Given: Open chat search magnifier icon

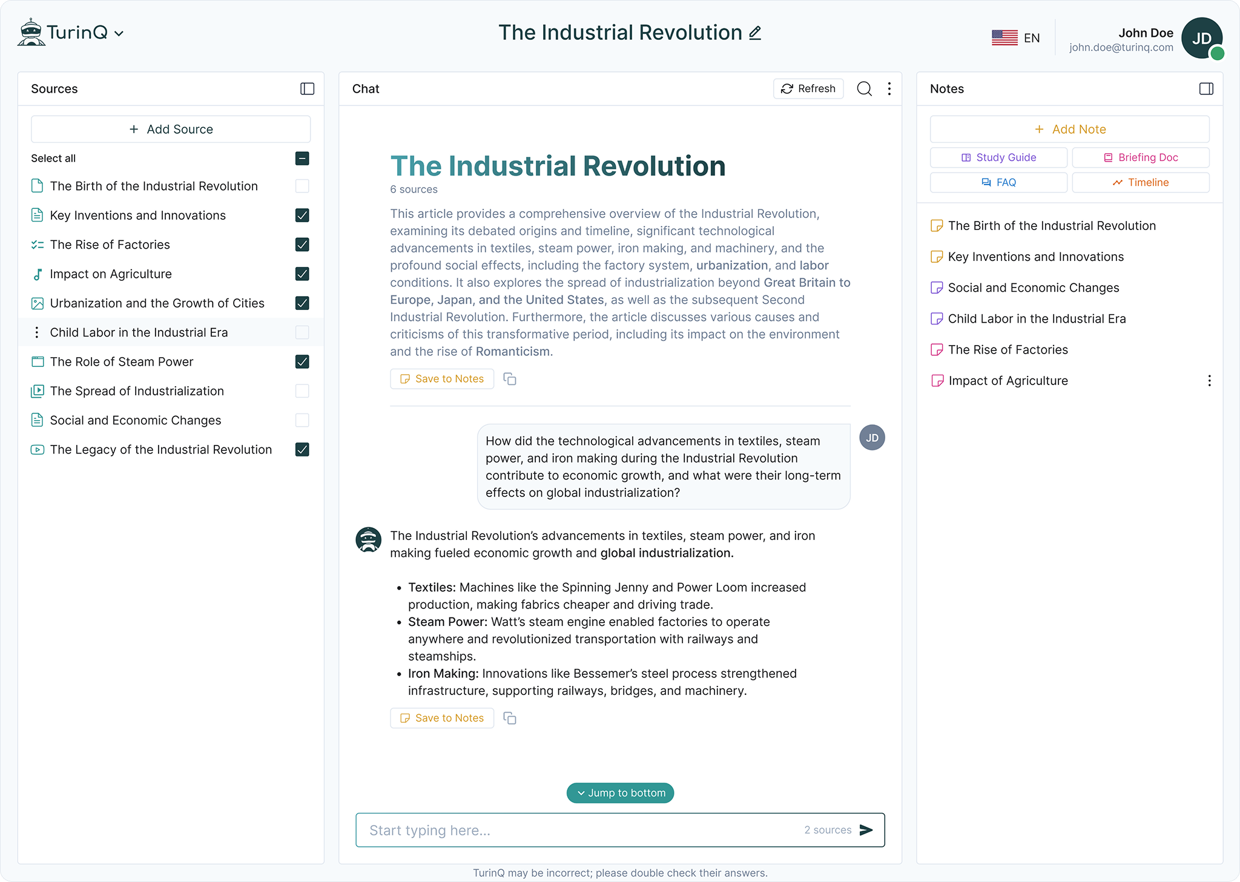Looking at the screenshot, I should 865,89.
